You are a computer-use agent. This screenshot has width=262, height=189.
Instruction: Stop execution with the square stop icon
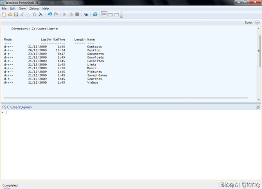coord(77,15)
